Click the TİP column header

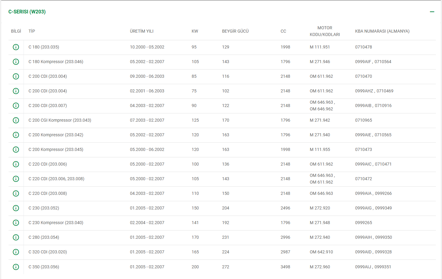coord(32,31)
